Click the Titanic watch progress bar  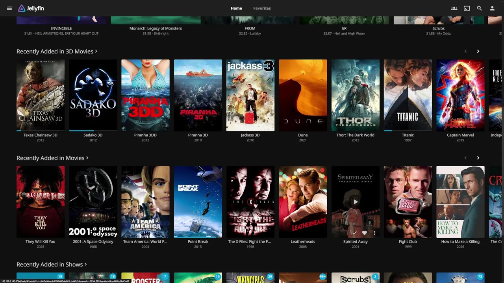point(408,130)
